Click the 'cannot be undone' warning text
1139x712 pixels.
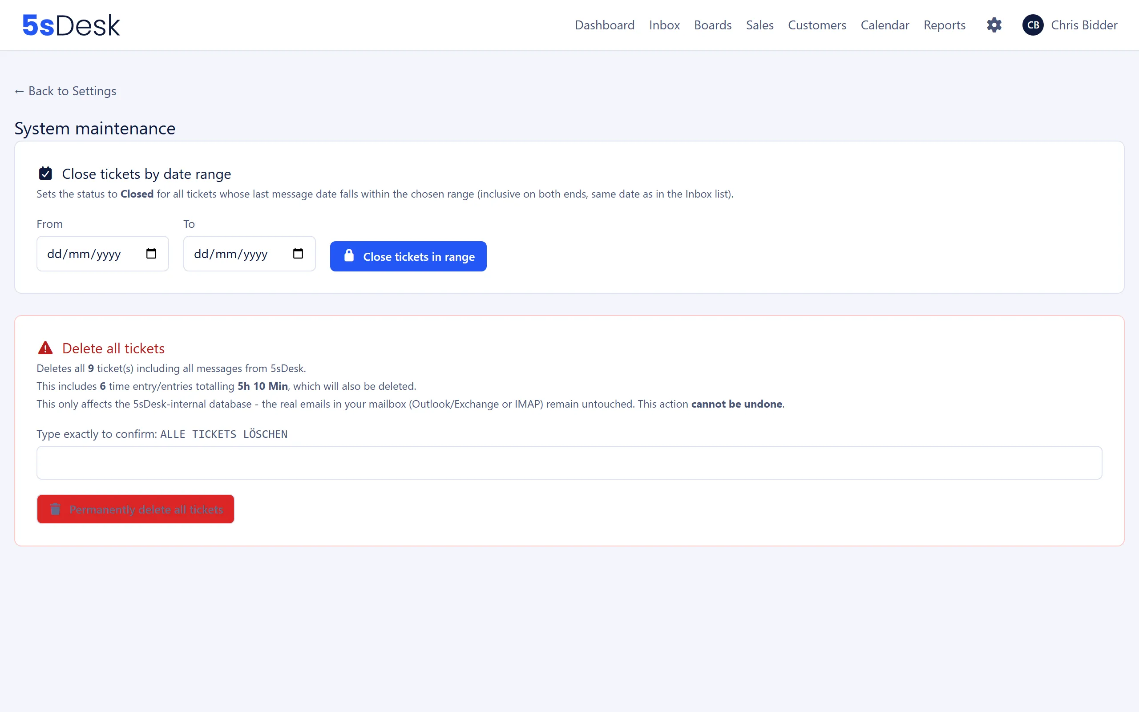click(737, 404)
